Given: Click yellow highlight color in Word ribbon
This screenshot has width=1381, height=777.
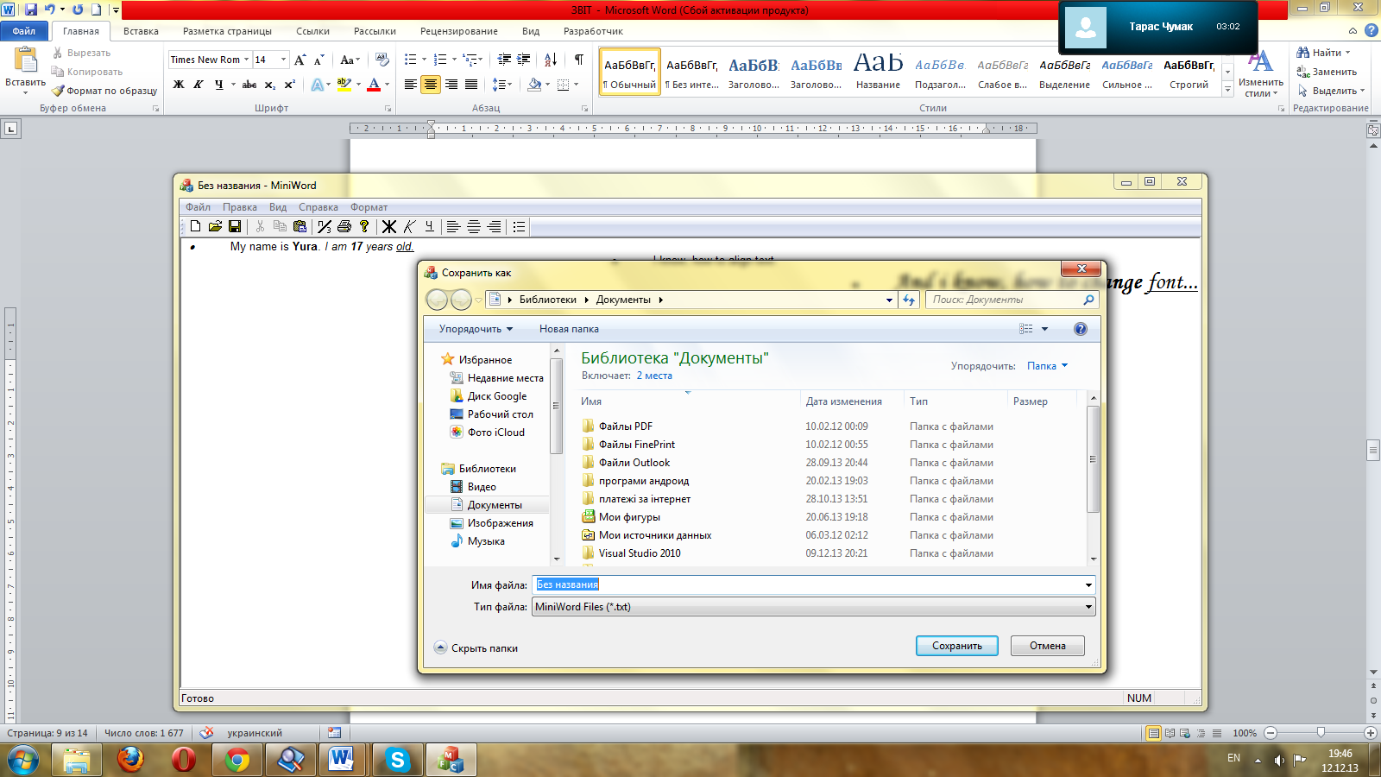Looking at the screenshot, I should click(x=344, y=85).
